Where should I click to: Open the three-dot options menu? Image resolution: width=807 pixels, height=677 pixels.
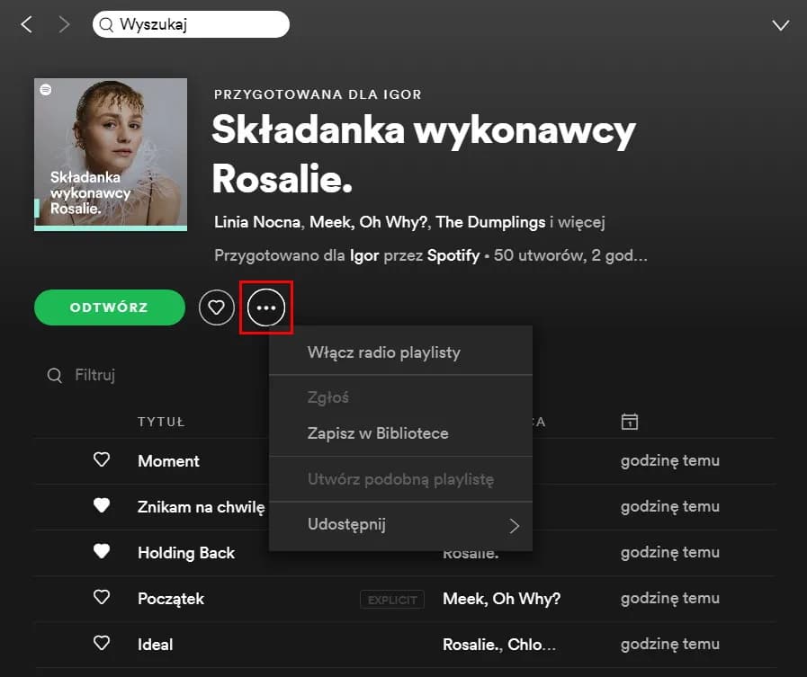point(266,307)
